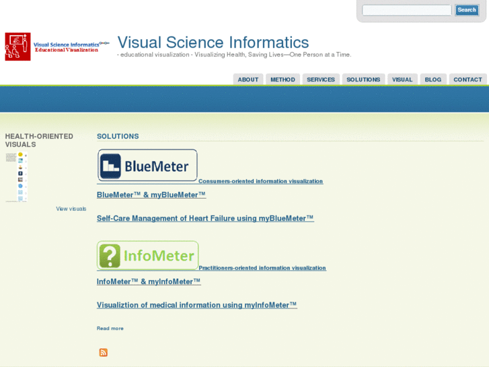The height and width of the screenshot is (367, 489).
Task: Click the educational visualization tagline text
Action: tap(234, 55)
